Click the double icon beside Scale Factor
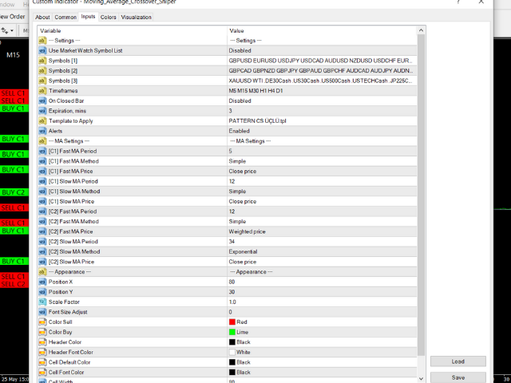This screenshot has height=383, width=511. point(42,302)
